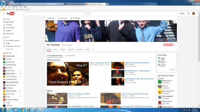Open the notifications bell

pyautogui.click(x=188, y=13)
